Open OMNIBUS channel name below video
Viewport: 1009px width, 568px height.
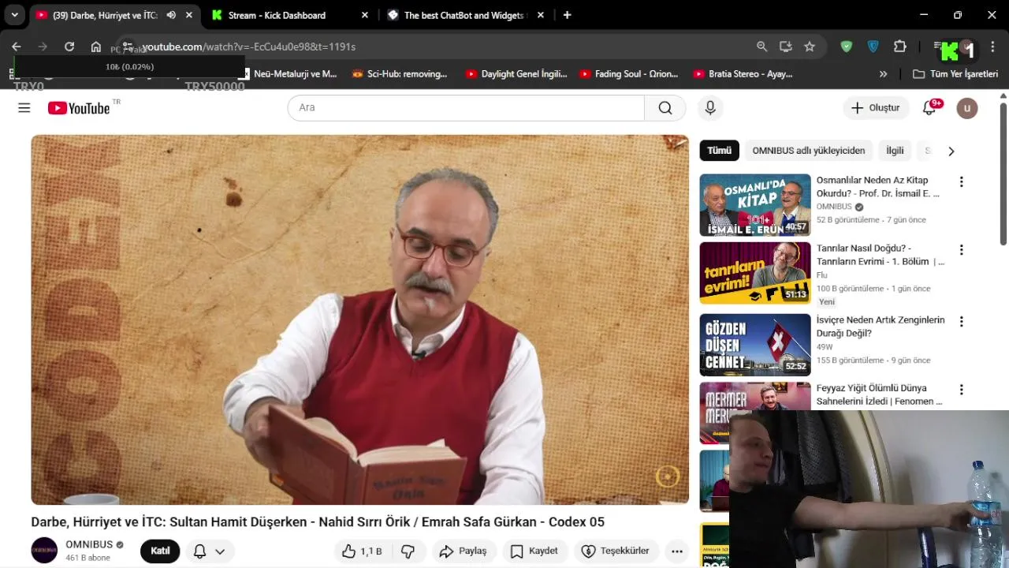coord(89,544)
